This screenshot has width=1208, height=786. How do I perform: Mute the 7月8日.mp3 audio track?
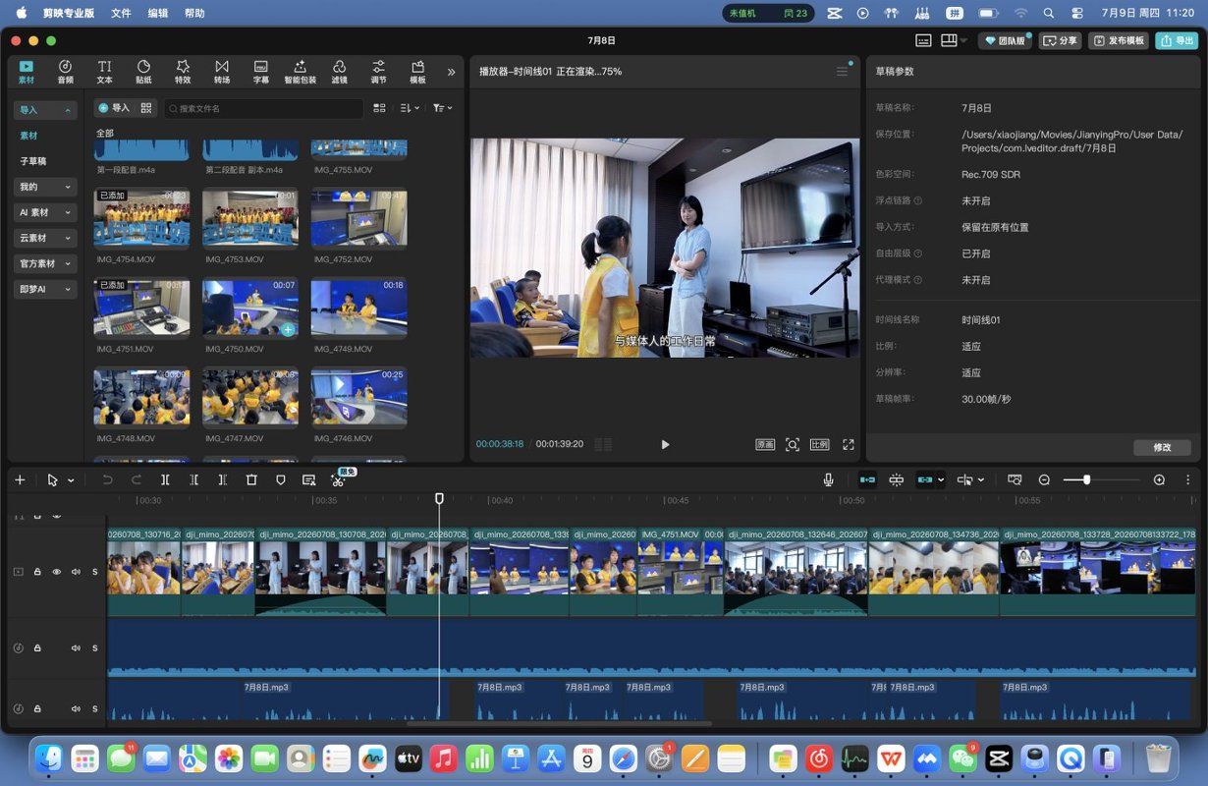click(76, 708)
